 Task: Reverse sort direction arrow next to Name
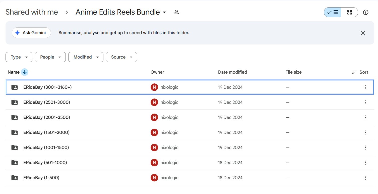point(25,72)
